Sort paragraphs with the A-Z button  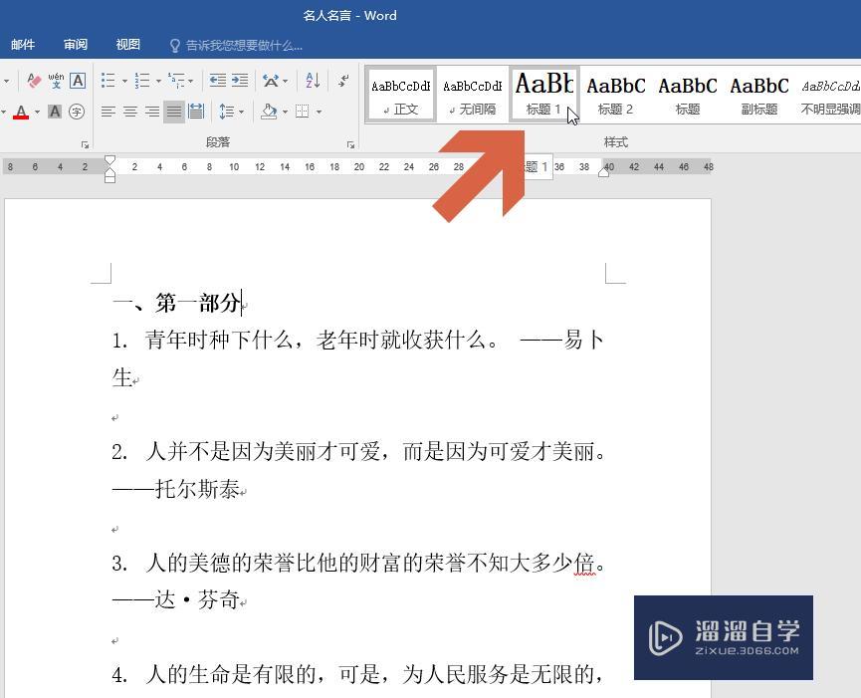(x=313, y=81)
